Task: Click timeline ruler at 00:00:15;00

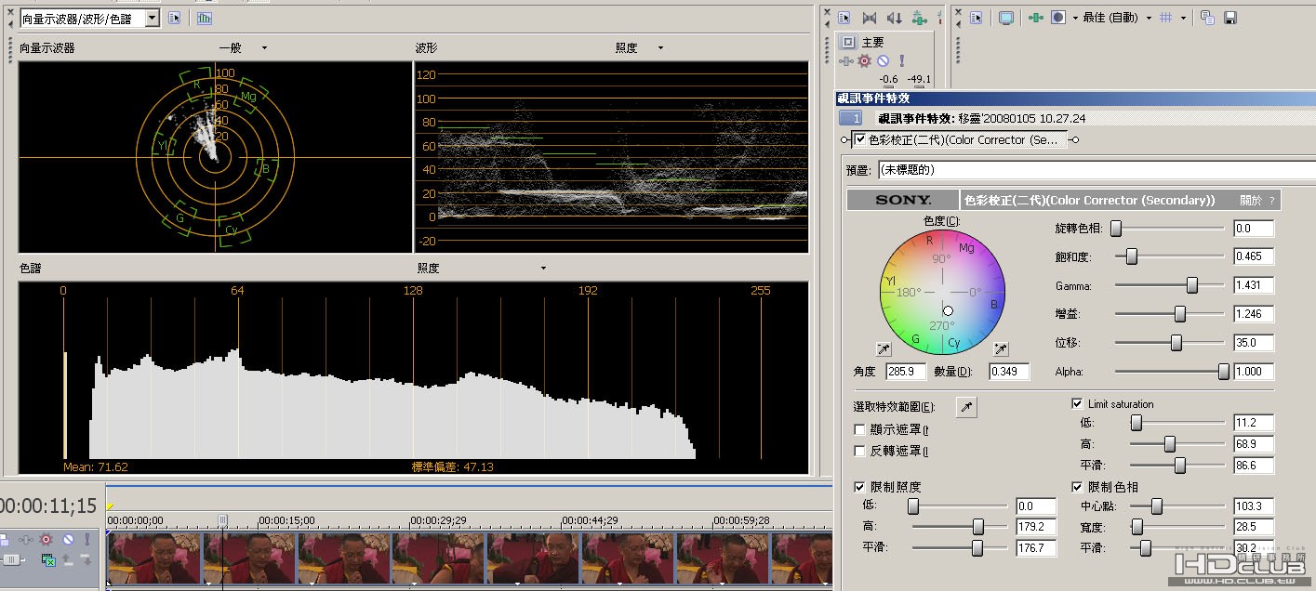Action: point(286,520)
